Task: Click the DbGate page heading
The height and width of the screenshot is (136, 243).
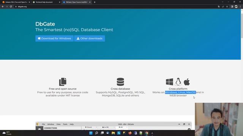Action: pyautogui.click(x=45, y=24)
